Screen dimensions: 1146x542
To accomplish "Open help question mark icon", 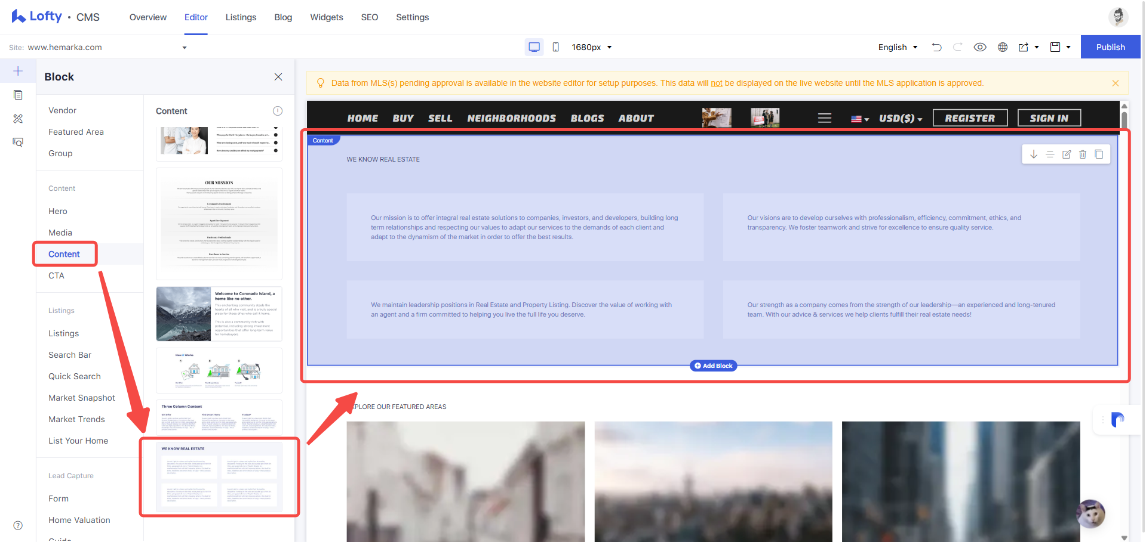I will 18,525.
